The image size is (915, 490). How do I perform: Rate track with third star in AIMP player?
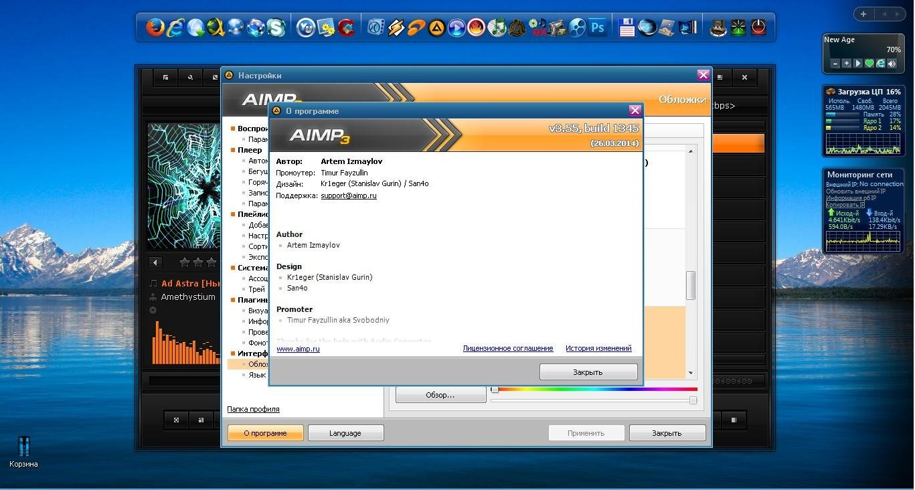(x=212, y=262)
